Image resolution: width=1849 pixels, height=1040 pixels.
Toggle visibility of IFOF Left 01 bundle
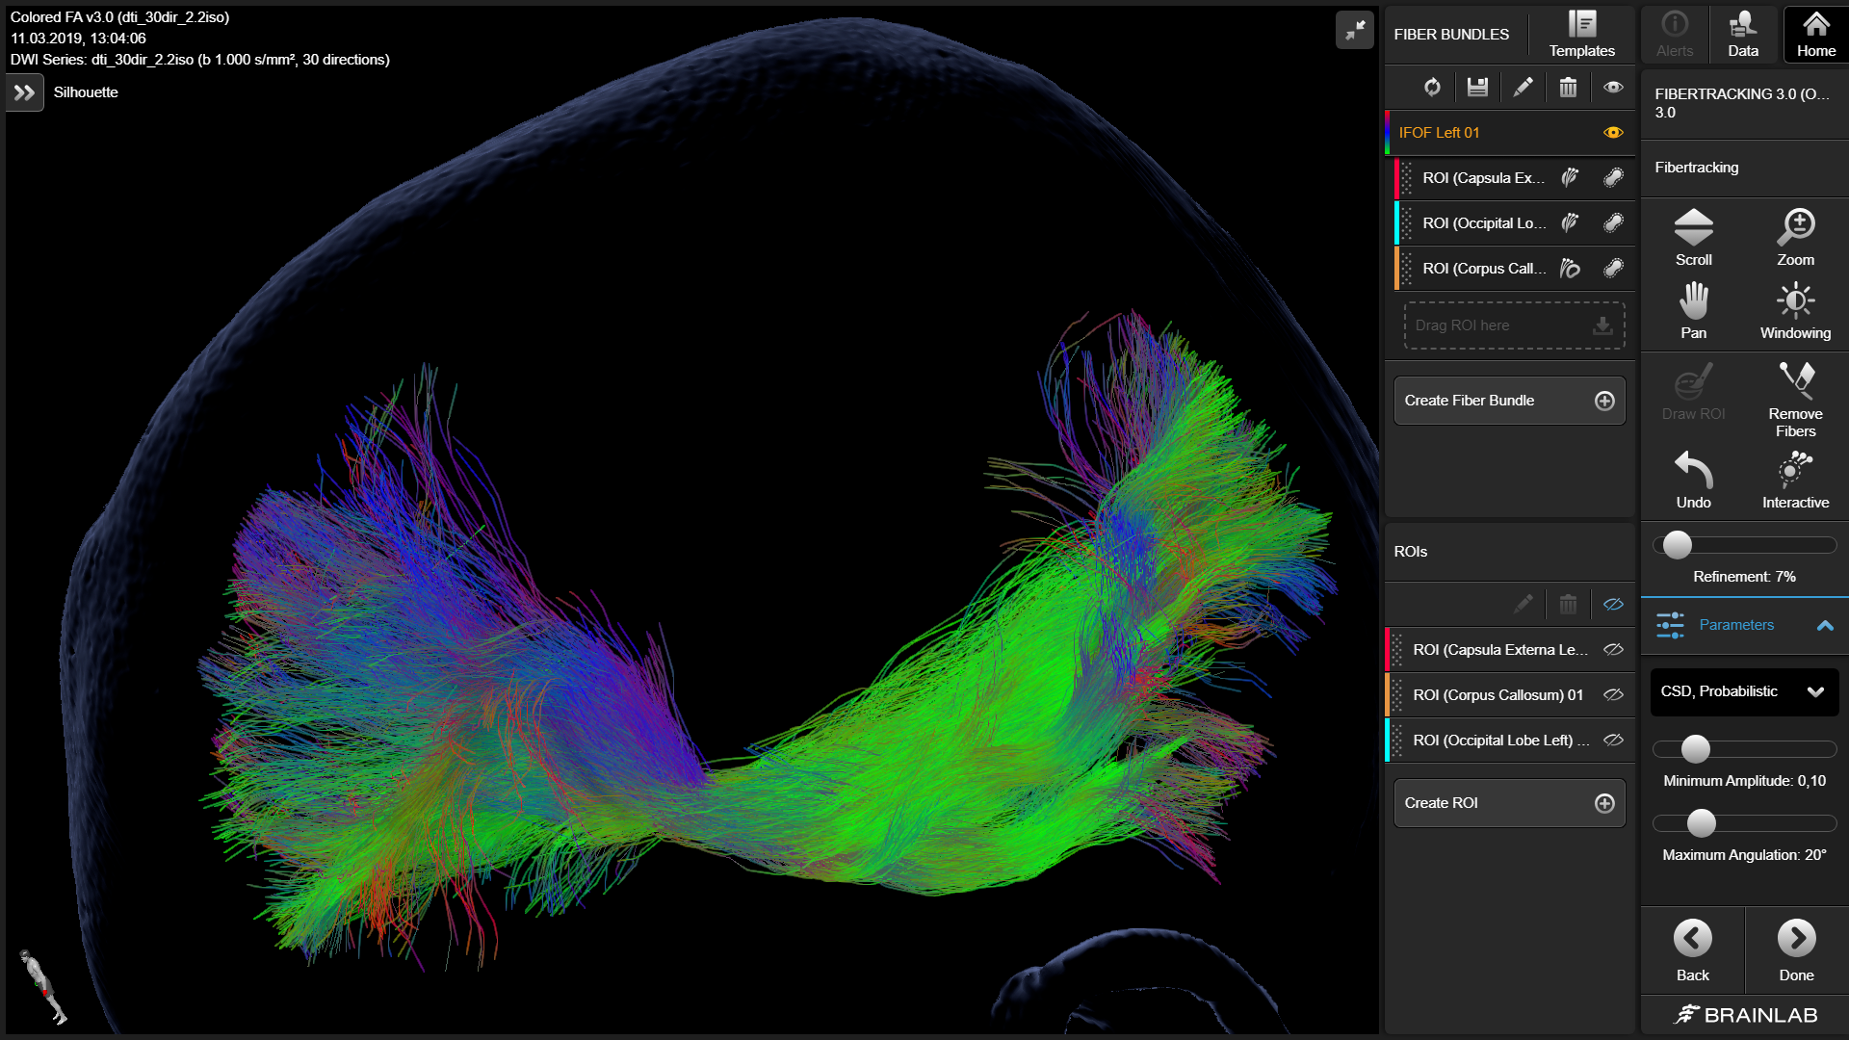(x=1613, y=133)
